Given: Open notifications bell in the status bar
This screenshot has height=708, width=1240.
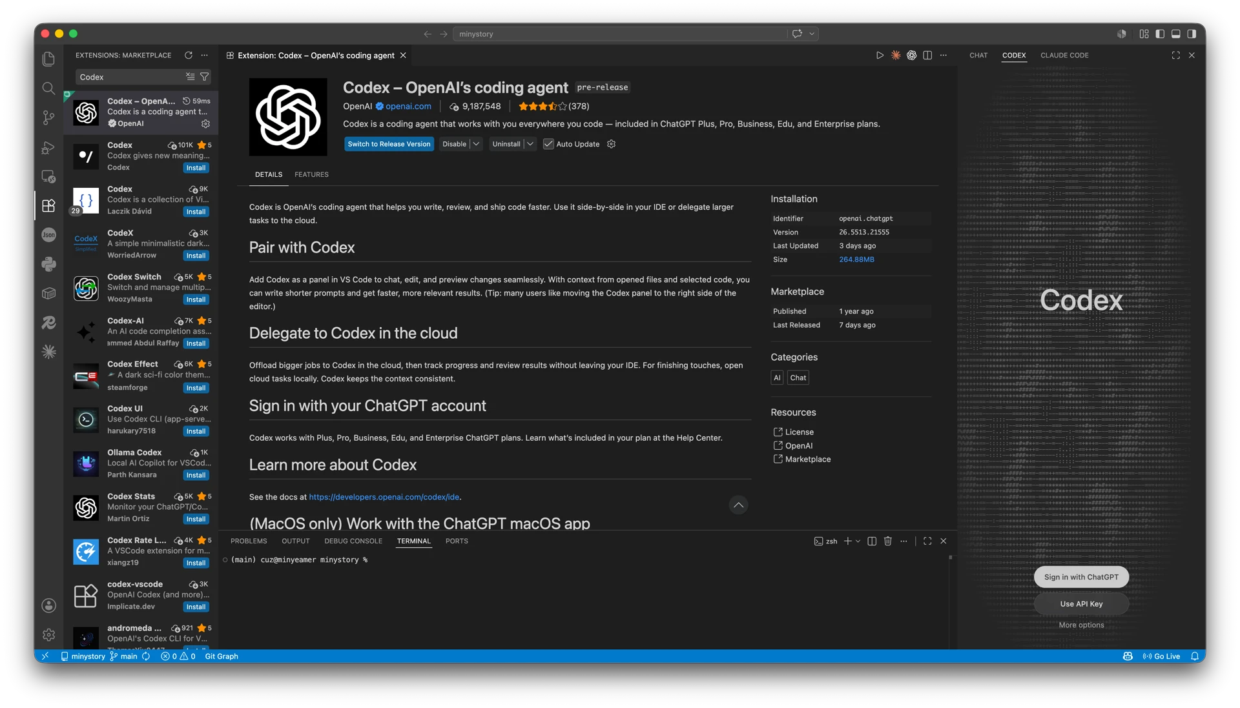Looking at the screenshot, I should point(1195,656).
